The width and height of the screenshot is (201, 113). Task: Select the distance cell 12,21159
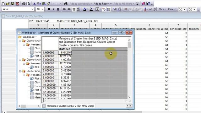coord(65,56)
